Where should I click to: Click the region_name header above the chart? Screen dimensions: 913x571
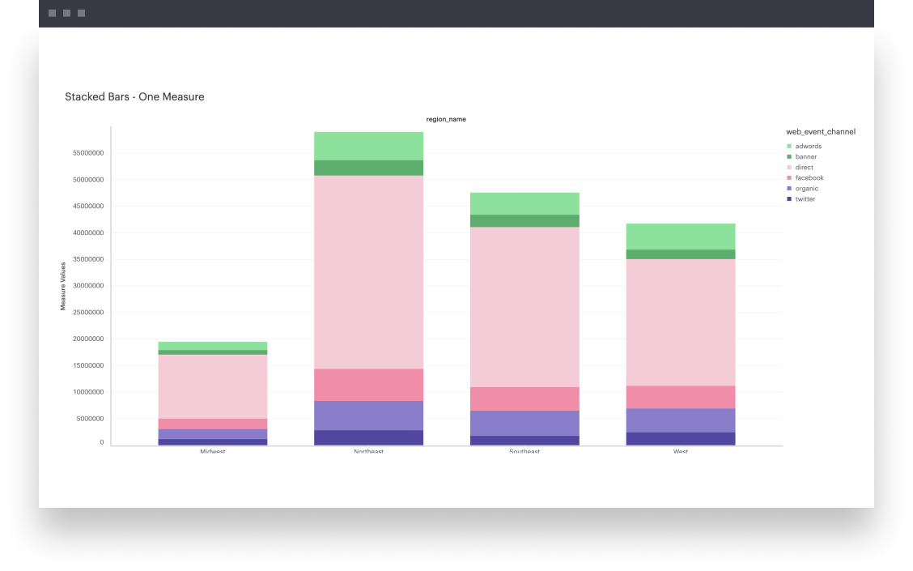446,119
